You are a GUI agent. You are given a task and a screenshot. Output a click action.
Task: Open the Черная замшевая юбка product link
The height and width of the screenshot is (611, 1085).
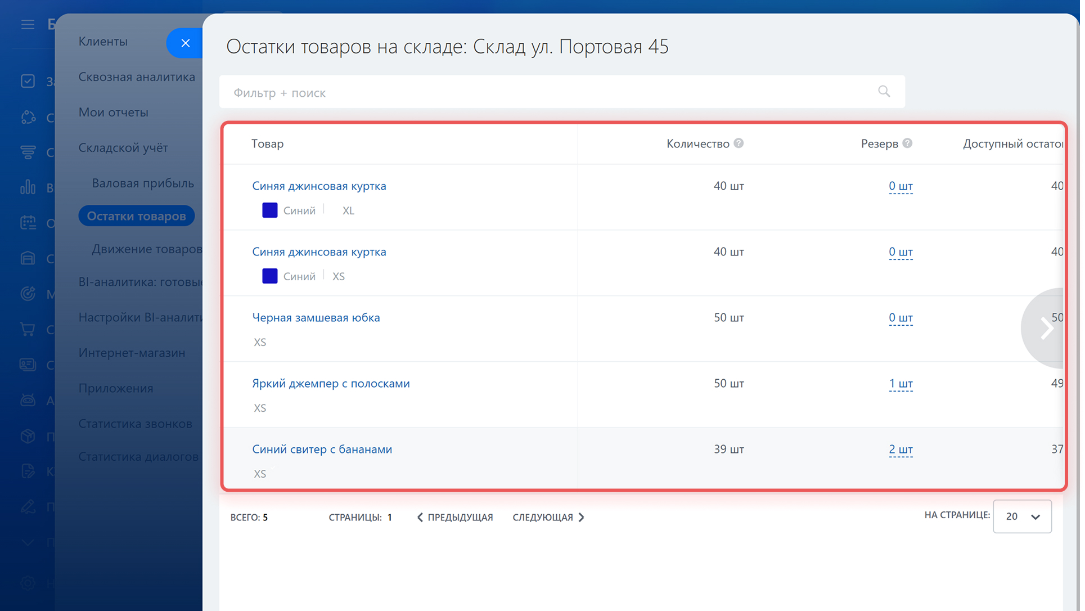tap(317, 317)
